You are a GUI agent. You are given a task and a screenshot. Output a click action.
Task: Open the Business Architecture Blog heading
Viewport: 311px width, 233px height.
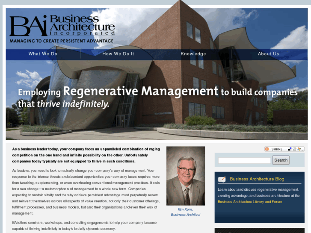pos(257,179)
